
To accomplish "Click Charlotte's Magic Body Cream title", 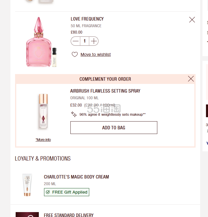I will point(76,177).
